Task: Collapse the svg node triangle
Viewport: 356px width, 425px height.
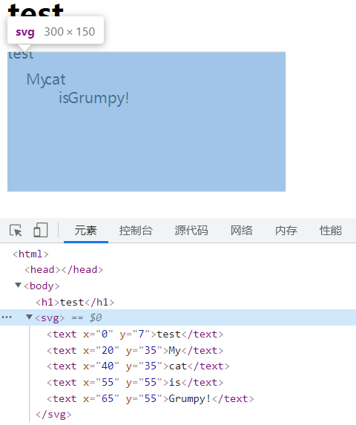Action: click(x=29, y=317)
